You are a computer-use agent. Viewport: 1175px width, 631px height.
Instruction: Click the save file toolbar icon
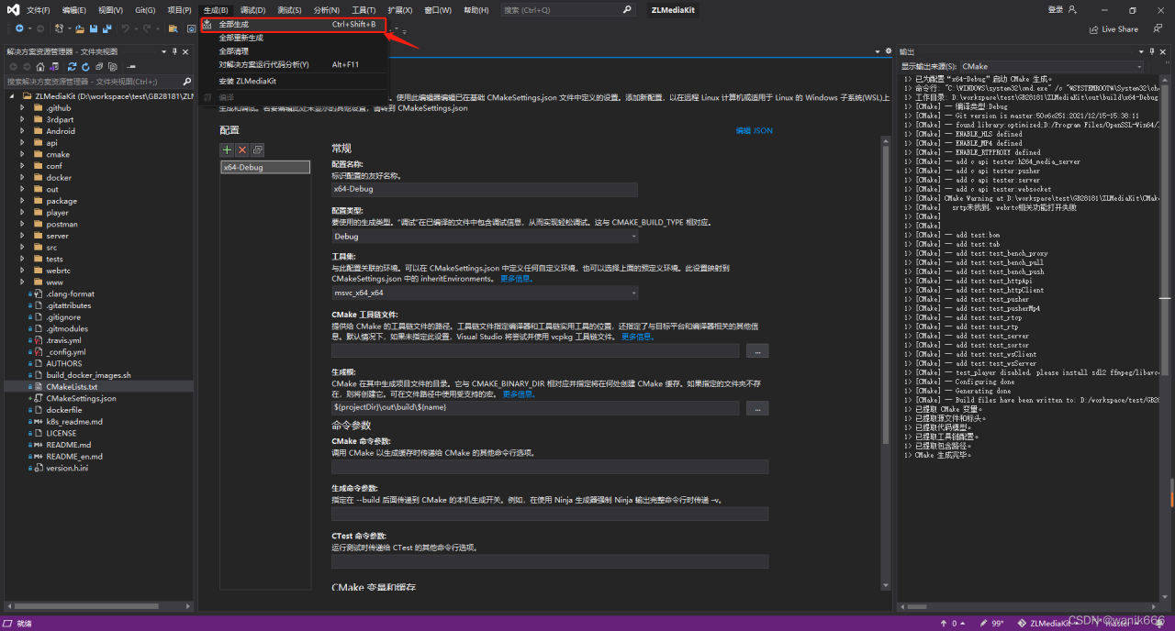(94, 29)
